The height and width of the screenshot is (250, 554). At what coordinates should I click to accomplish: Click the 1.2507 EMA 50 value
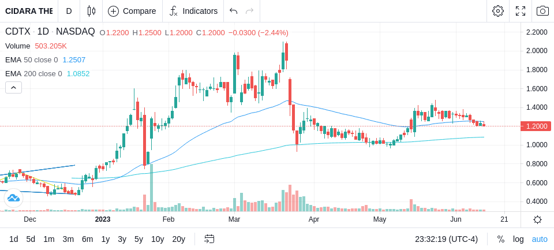[74, 60]
